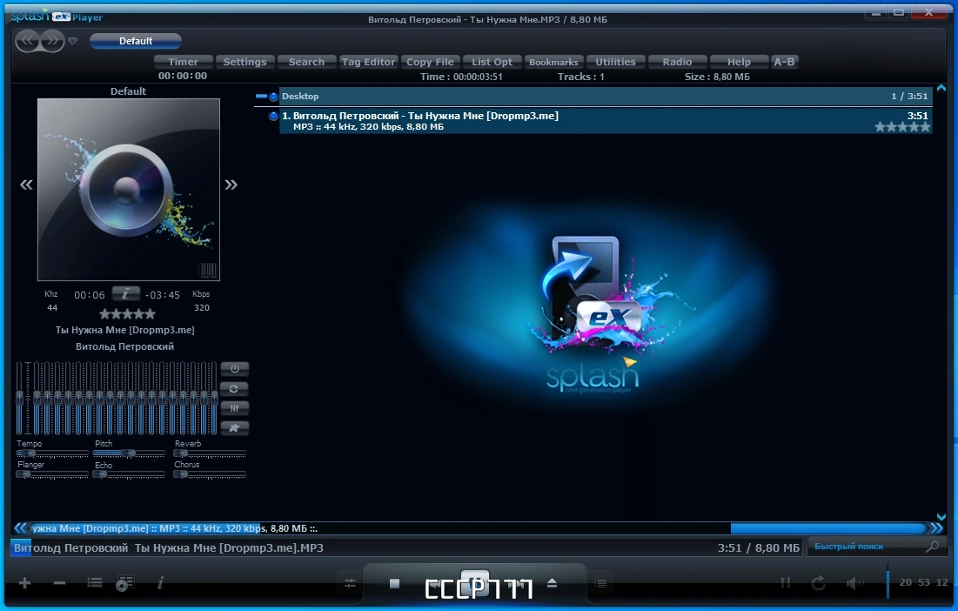Adjust the Chorus slider
The width and height of the screenshot is (958, 611).
click(210, 474)
